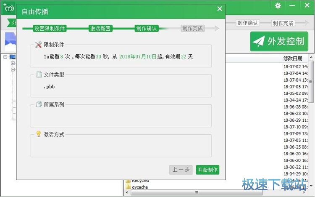
Task: Click the 所属系列 group label
Action: [x=54, y=104]
